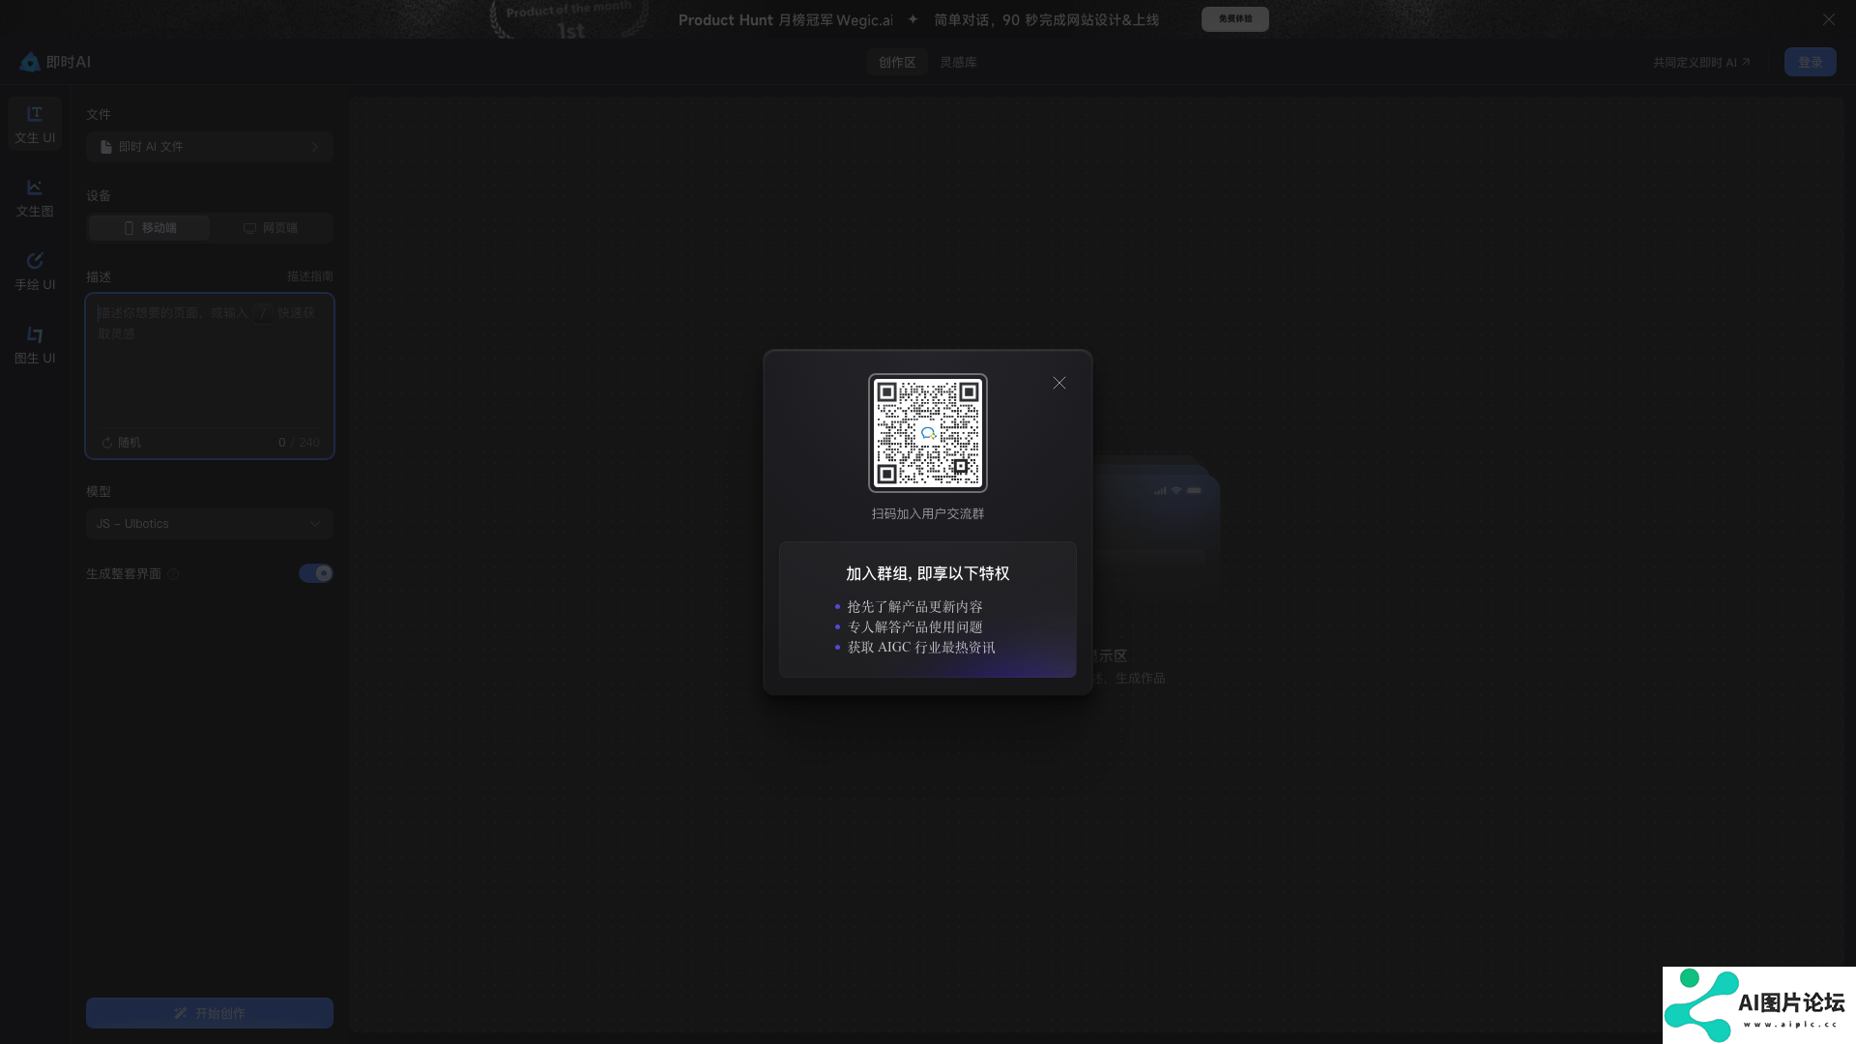Open the 描述指南 link
The width and height of the screenshot is (1856, 1044).
(309, 276)
